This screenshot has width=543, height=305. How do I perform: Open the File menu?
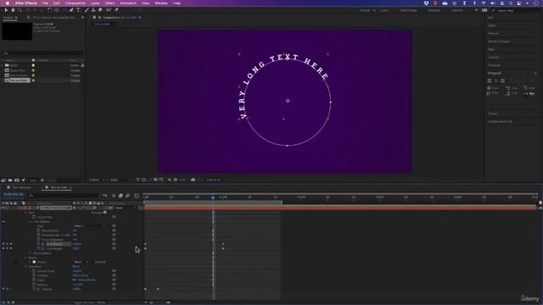click(x=45, y=3)
